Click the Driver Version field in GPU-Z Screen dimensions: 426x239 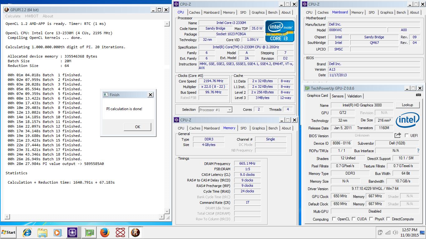click(375, 189)
